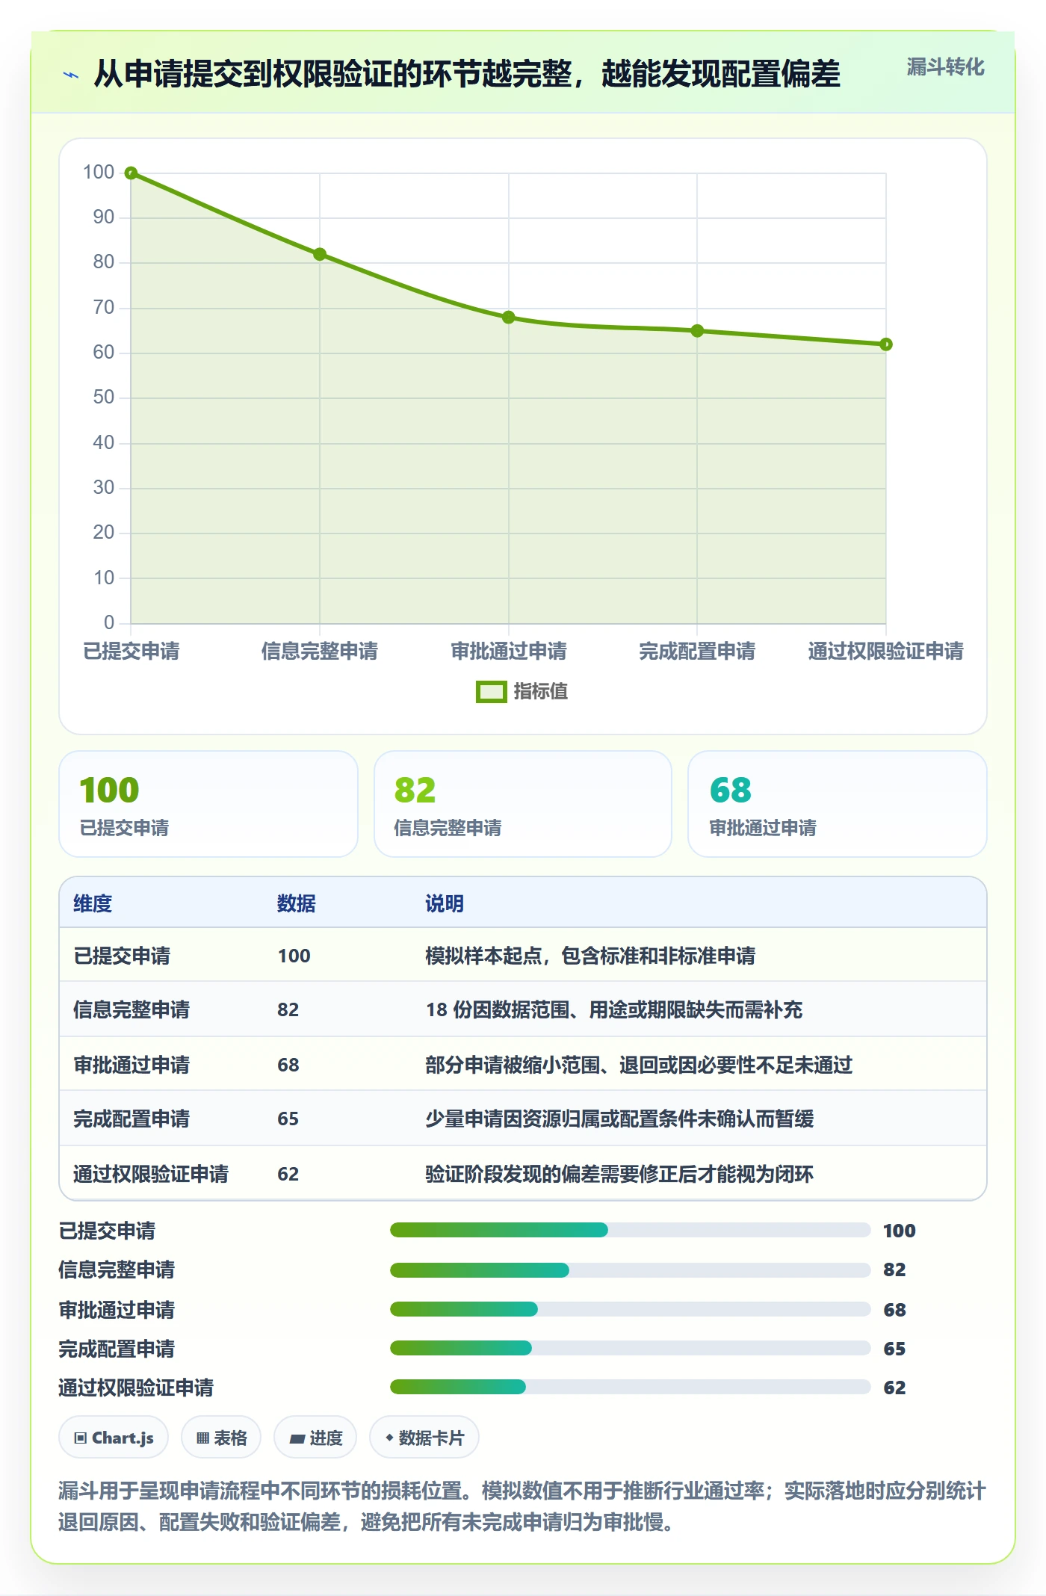Click the 已提交申请 progress bar

631,1230
